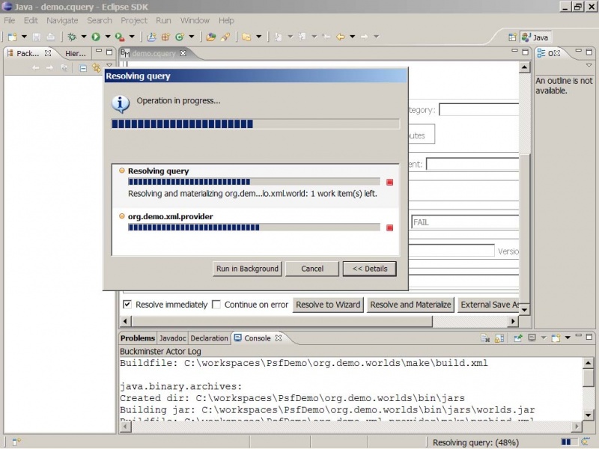This screenshot has height=449, width=599.
Task: Stop the Resolving query job with red square
Action: click(389, 182)
